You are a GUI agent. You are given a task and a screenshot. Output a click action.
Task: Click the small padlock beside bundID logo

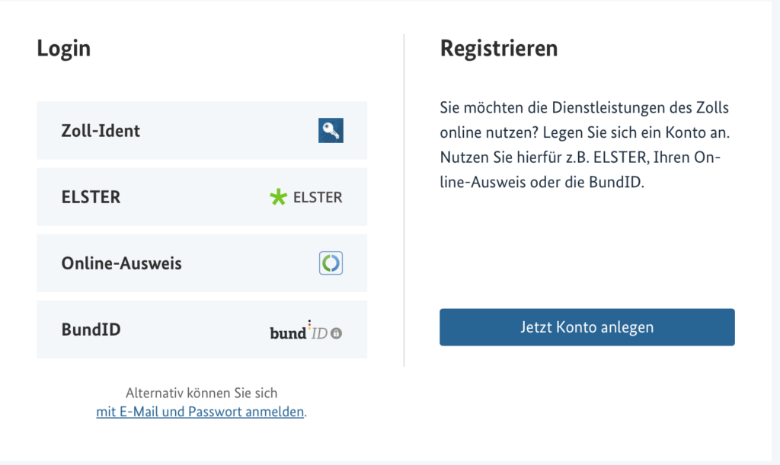336,333
